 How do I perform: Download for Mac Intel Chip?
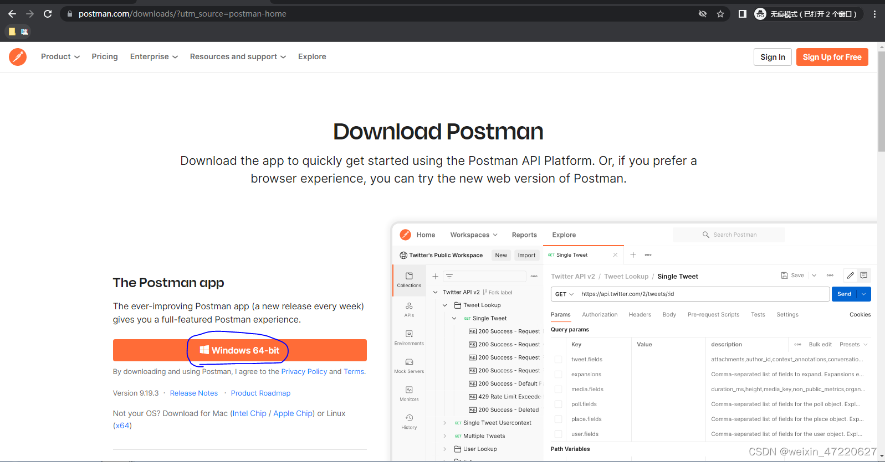coord(249,413)
